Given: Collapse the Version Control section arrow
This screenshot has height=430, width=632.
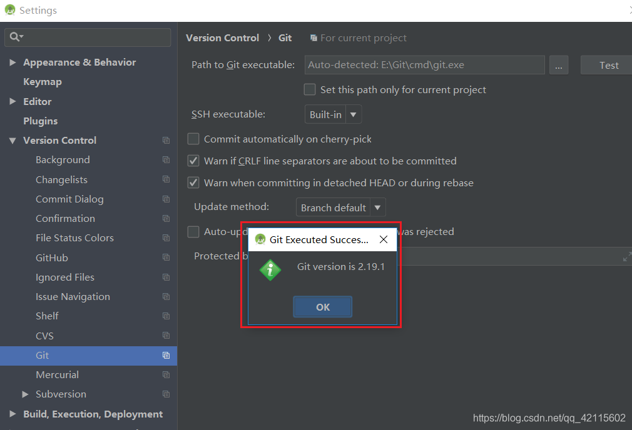Looking at the screenshot, I should click(13, 141).
